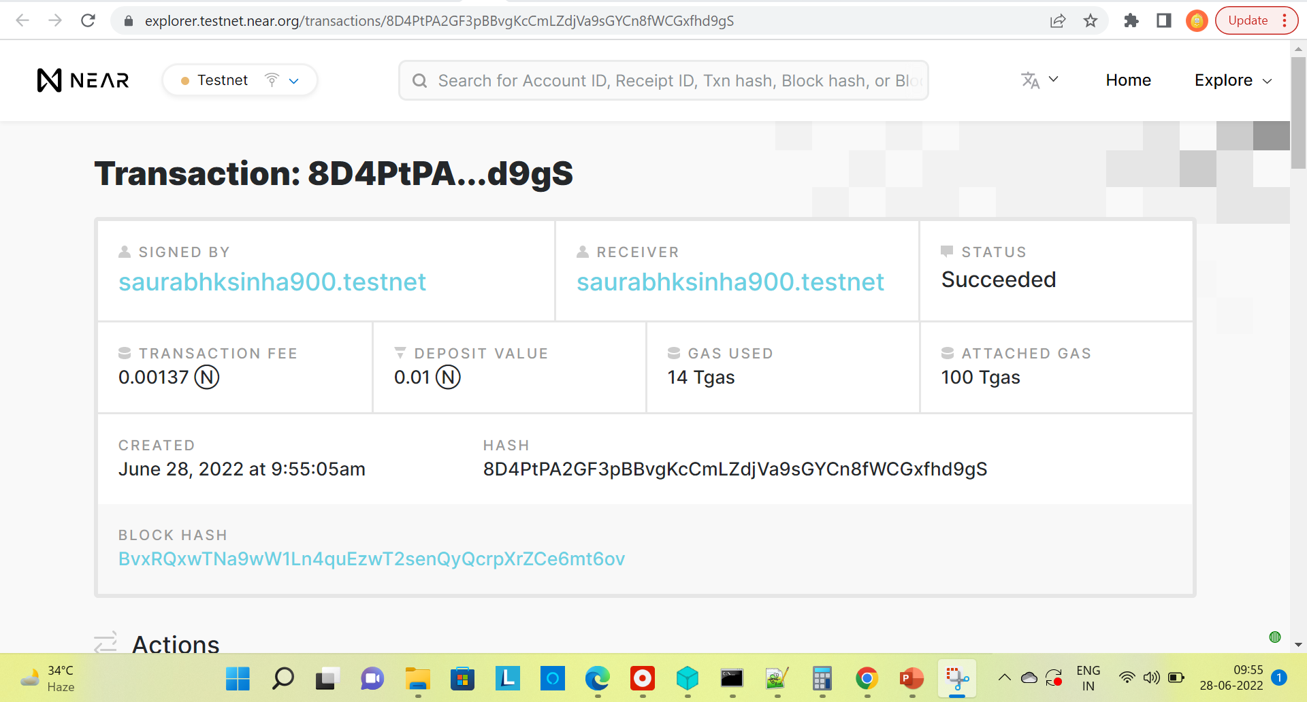Screen dimensions: 1307x702
Task: Click the NEAR logo
Action: pos(83,80)
